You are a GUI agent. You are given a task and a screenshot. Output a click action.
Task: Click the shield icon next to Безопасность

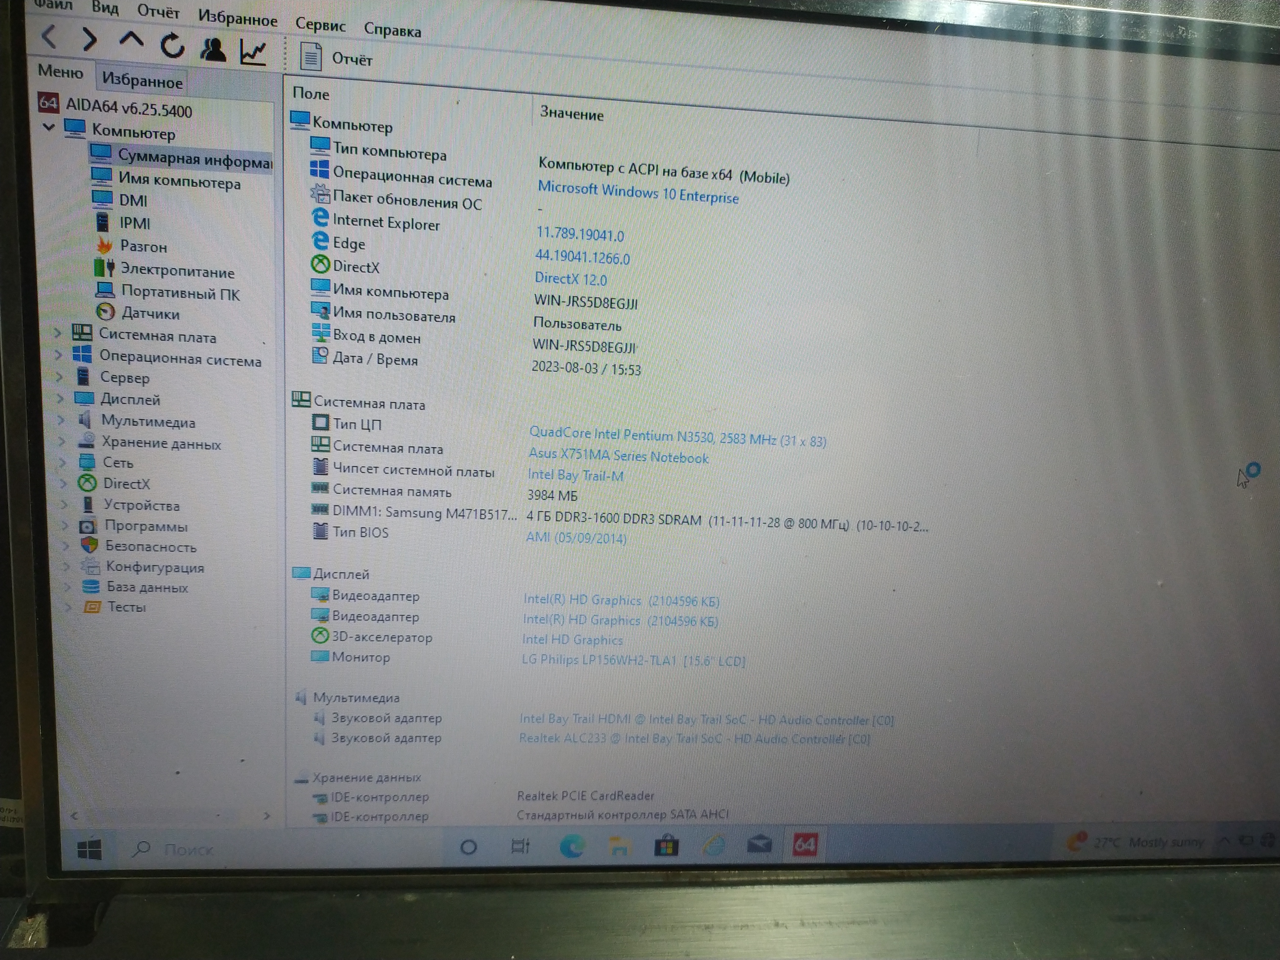click(89, 545)
